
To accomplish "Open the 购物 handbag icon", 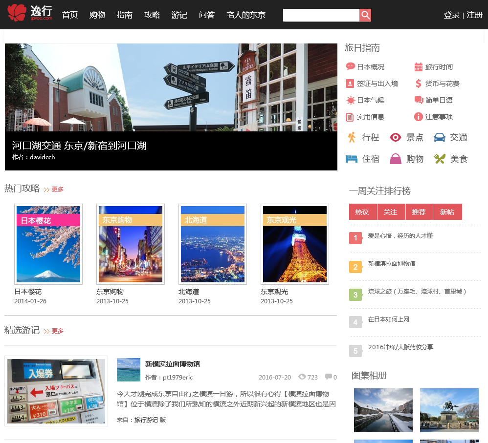I will (395, 159).
